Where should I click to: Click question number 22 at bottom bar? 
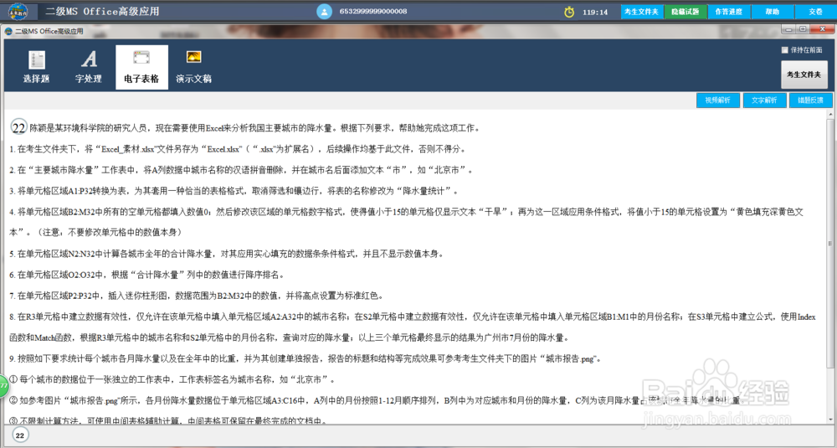20,435
